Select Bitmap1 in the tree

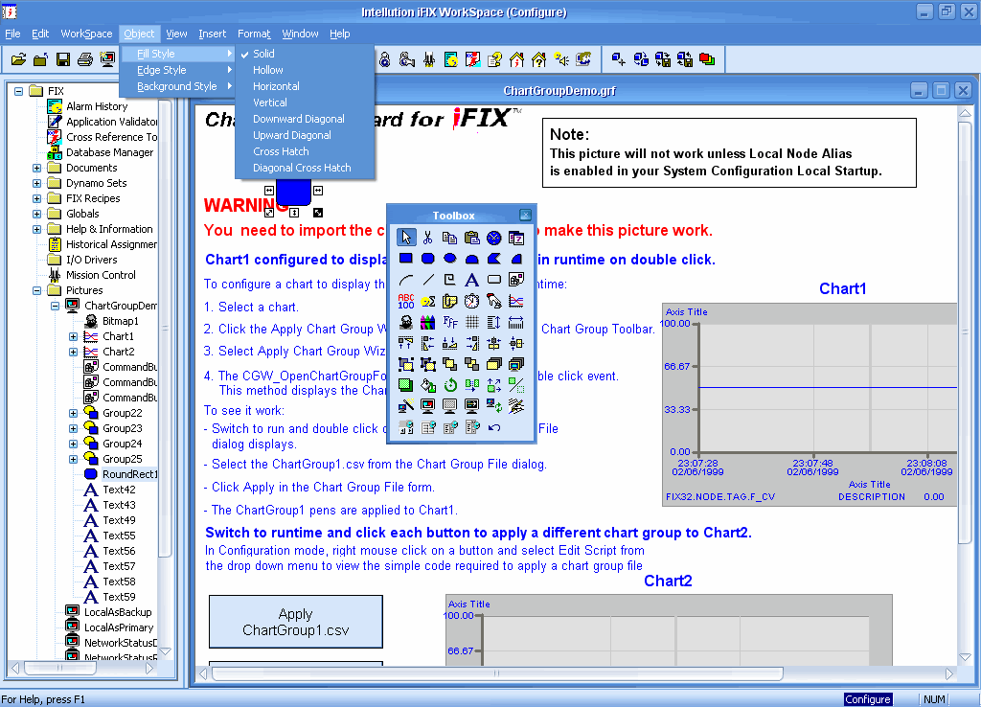click(x=120, y=321)
